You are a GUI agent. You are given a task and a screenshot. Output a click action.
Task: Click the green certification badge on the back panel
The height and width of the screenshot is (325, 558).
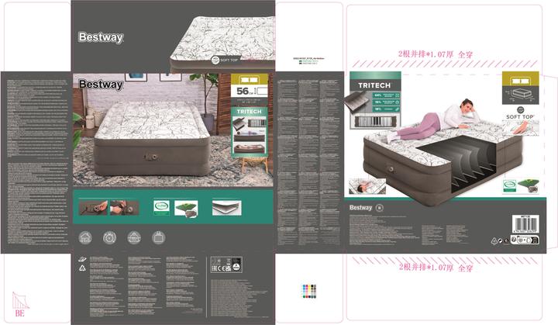click(x=510, y=186)
